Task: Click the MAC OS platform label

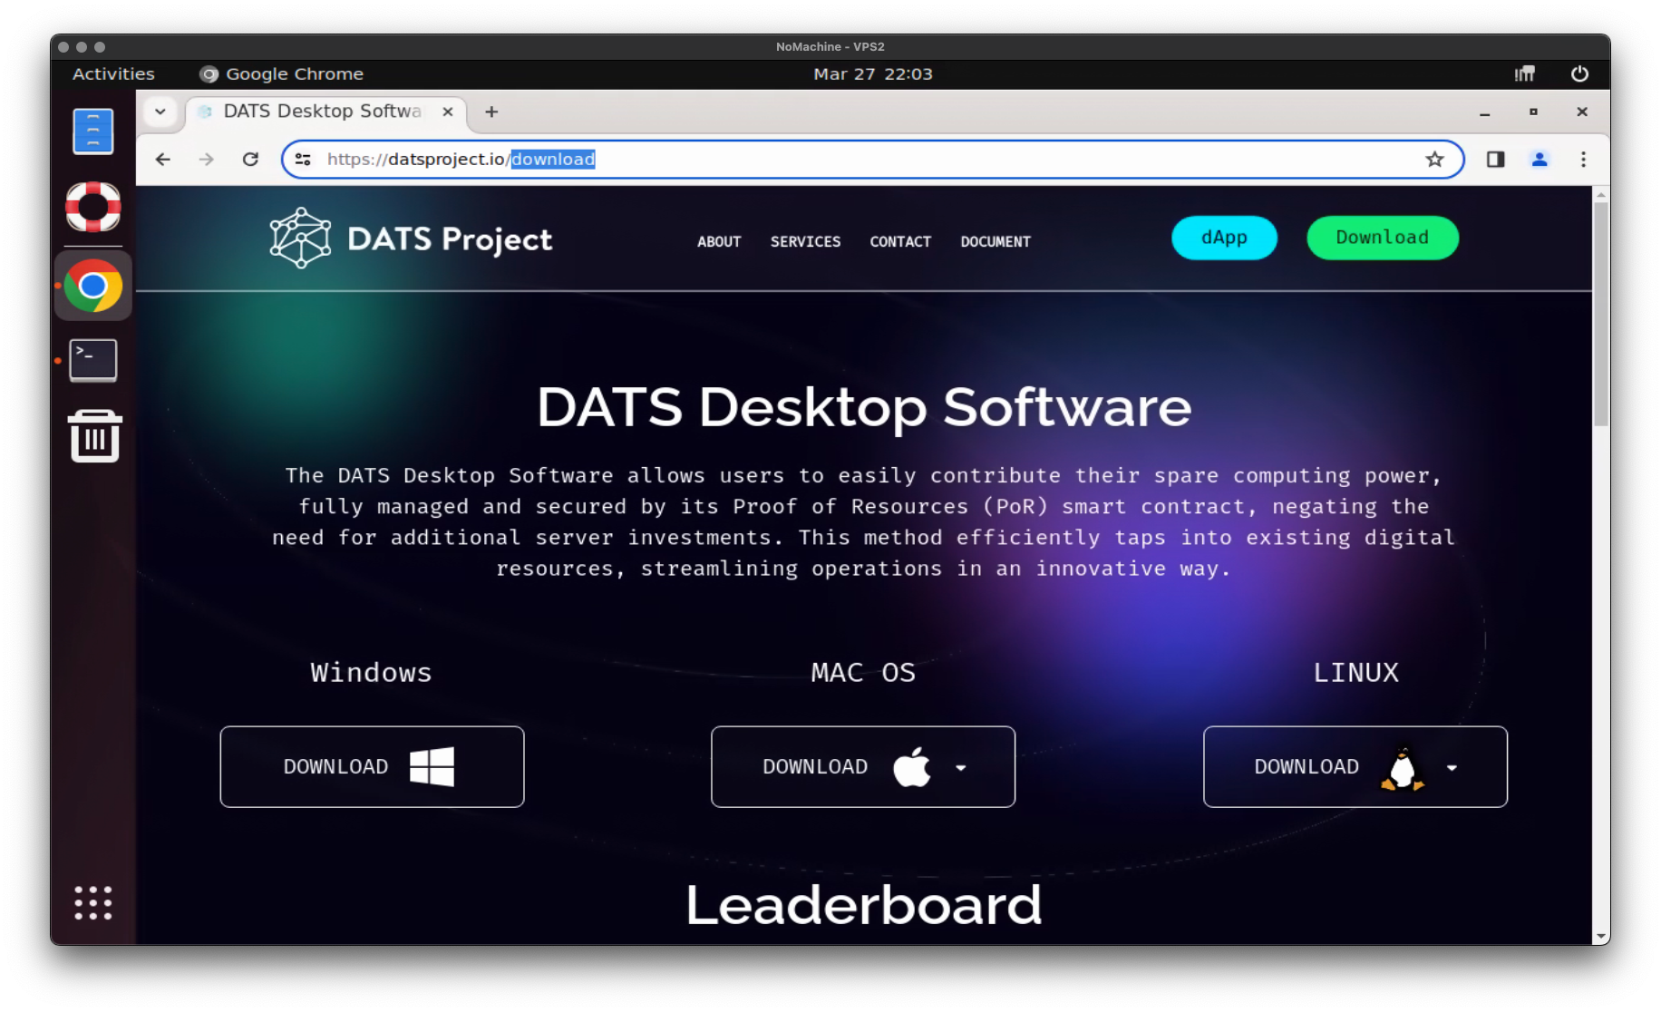Action: pyautogui.click(x=863, y=673)
